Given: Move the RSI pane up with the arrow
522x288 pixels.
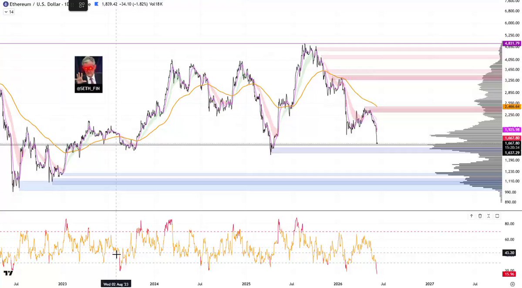Looking at the screenshot, I should pos(471,216).
